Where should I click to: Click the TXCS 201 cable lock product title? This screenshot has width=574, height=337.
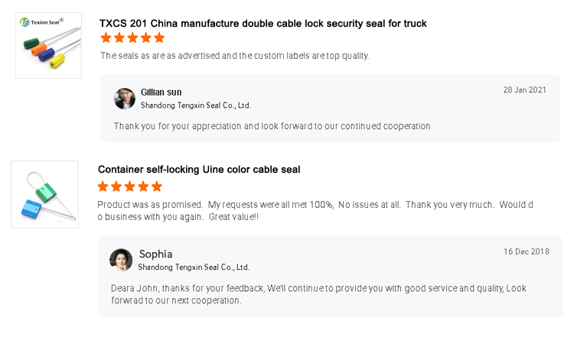(263, 24)
